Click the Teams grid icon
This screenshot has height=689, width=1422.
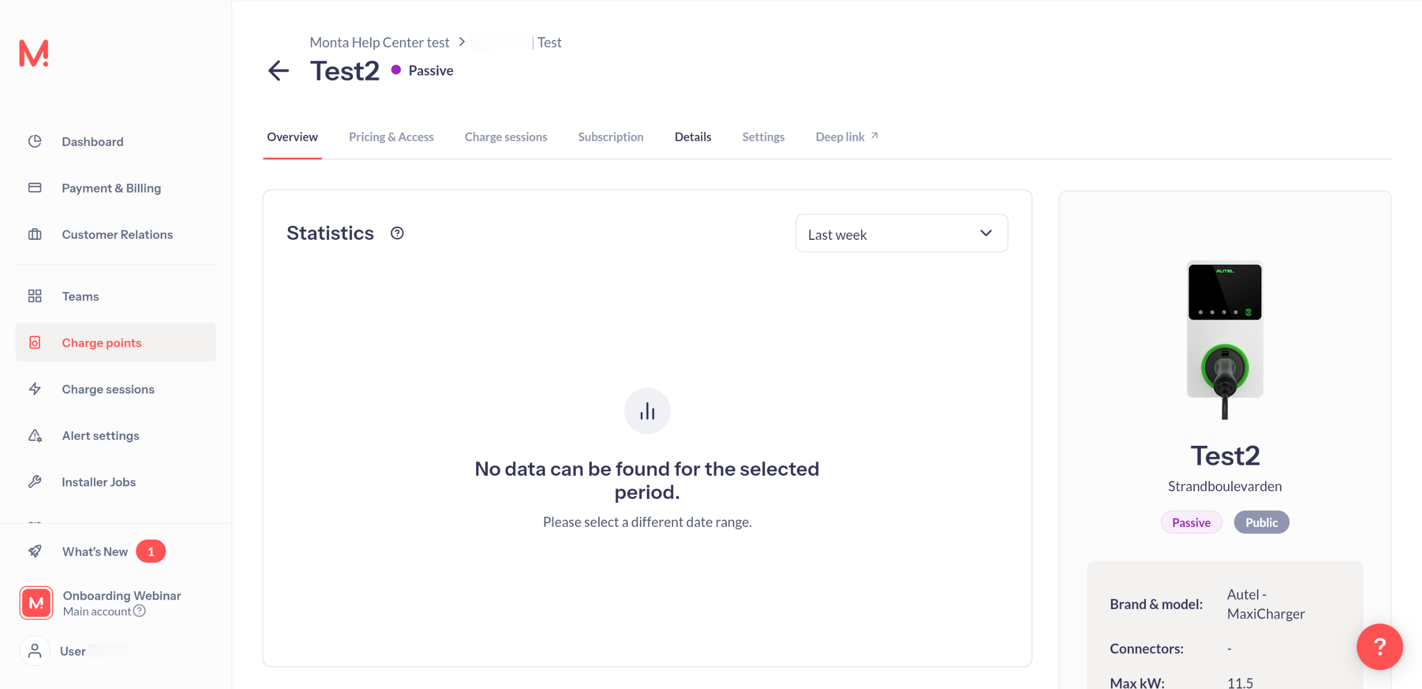point(35,296)
